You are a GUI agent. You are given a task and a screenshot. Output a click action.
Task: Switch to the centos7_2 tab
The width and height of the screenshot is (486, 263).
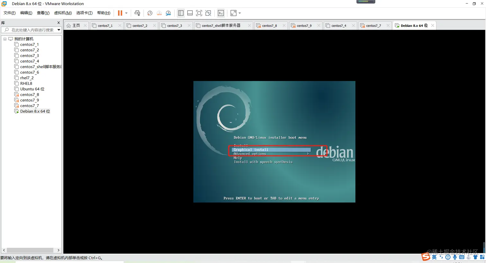pyautogui.click(x=140, y=25)
